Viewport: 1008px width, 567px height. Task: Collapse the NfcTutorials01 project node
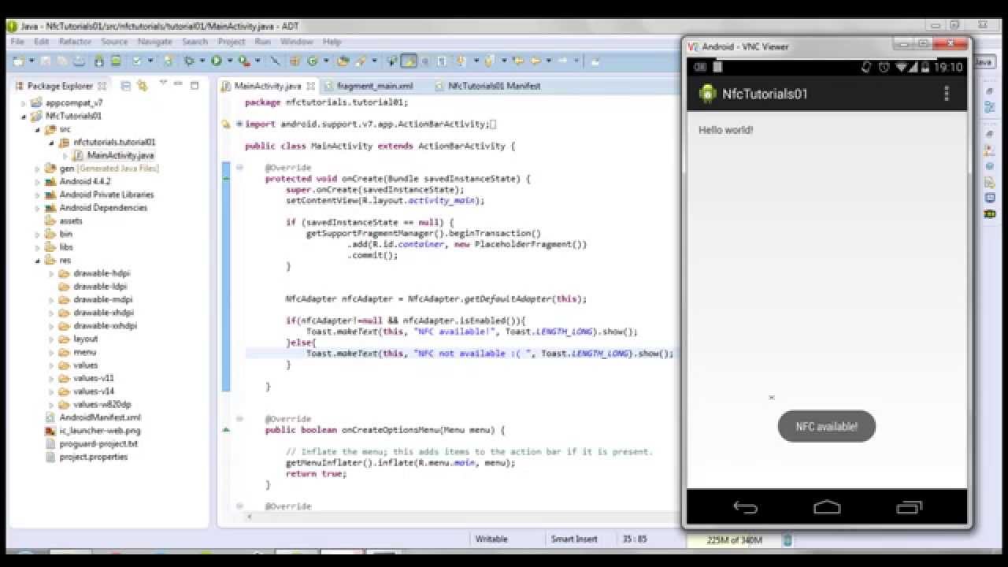(x=24, y=117)
